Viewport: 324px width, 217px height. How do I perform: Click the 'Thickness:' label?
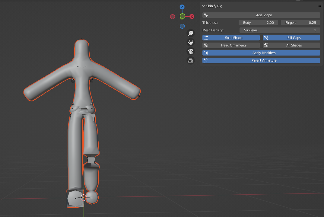[x=210, y=23]
